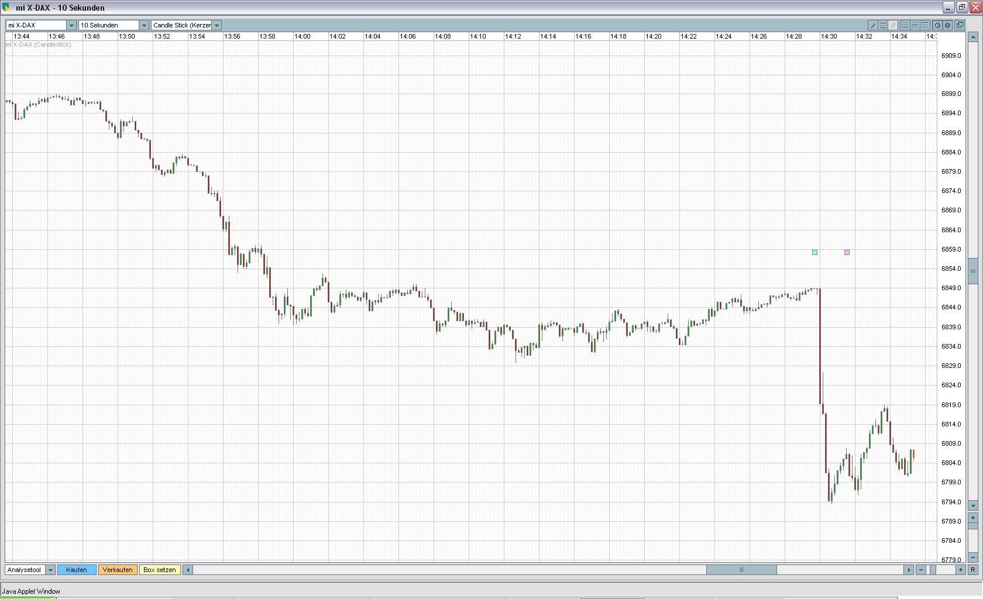Click the detach chart window icon

(960, 25)
